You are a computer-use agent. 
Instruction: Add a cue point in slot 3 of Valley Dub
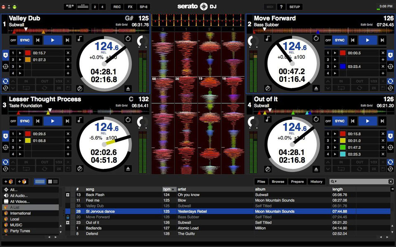click(68, 67)
